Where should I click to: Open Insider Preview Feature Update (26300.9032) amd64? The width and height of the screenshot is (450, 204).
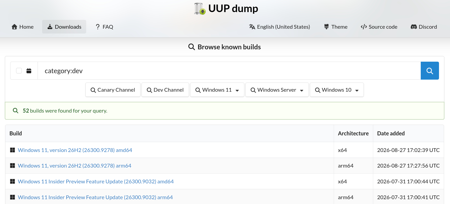(x=96, y=181)
